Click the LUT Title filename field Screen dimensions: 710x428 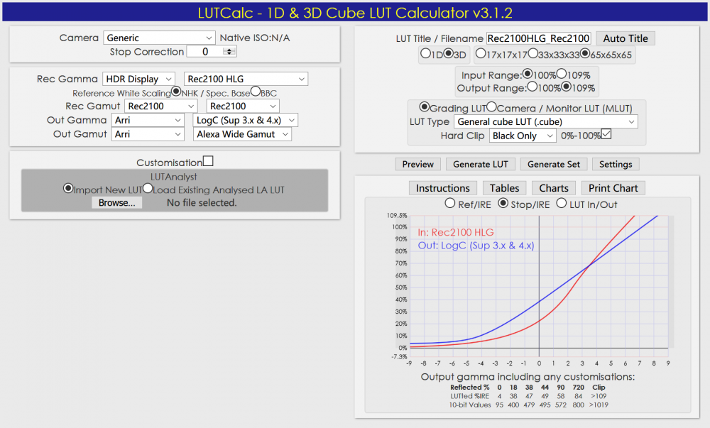[540, 38]
